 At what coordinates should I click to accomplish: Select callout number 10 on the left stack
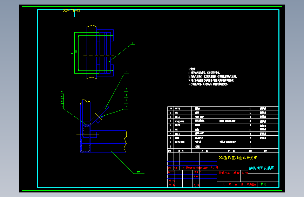tap(62, 91)
